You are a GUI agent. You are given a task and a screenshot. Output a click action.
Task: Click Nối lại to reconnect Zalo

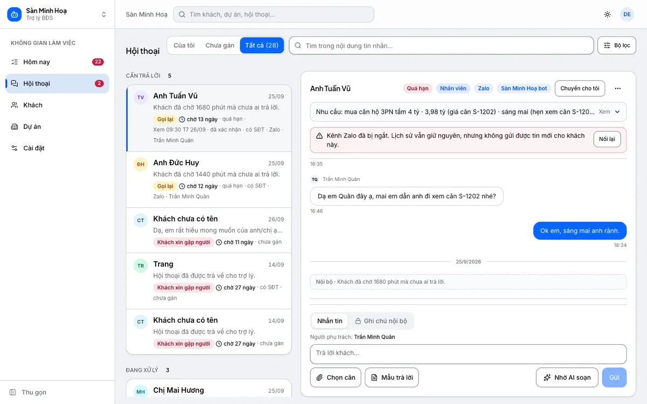click(607, 139)
